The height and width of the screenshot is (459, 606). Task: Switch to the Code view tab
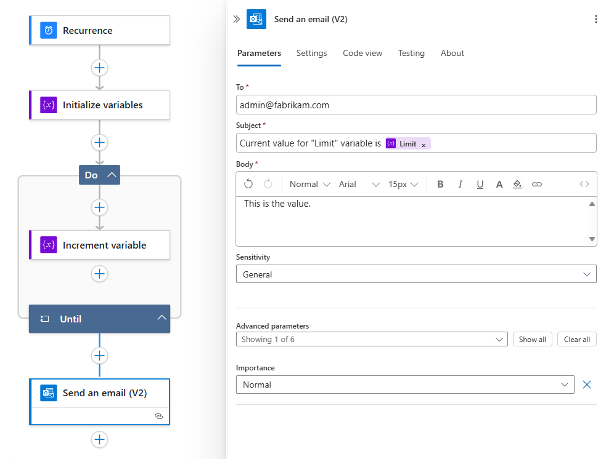click(362, 53)
